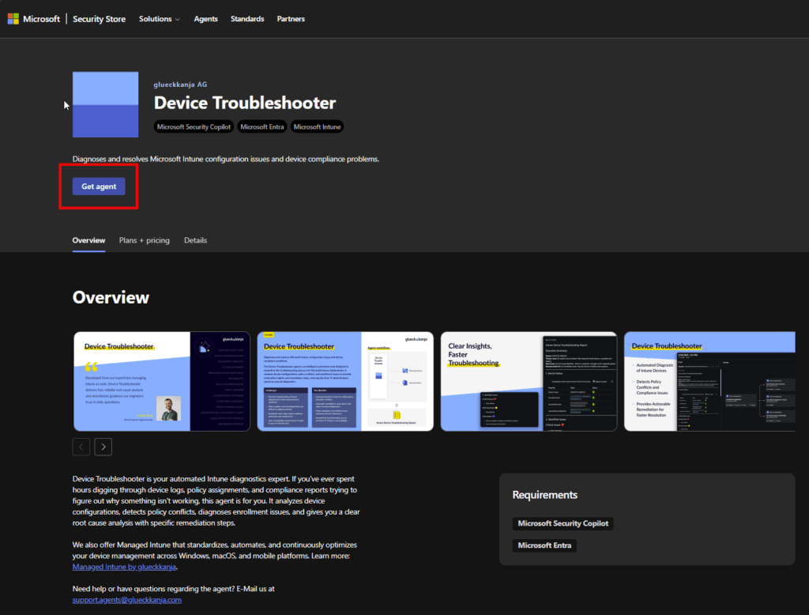Open the Partners navigation link
Viewport: 809px width, 615px height.
tap(291, 19)
